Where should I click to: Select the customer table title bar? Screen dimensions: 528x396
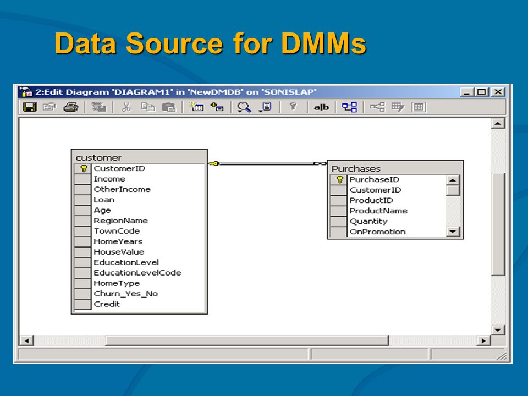tap(139, 157)
